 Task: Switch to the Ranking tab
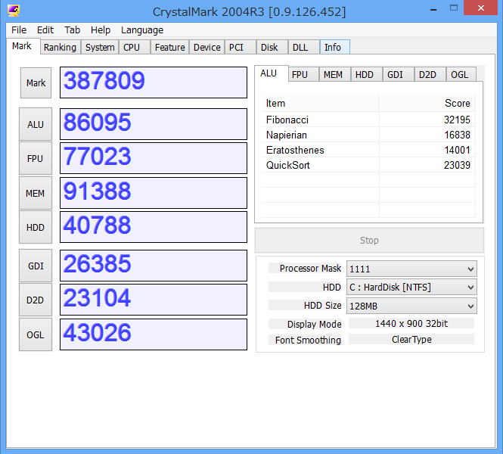[60, 47]
